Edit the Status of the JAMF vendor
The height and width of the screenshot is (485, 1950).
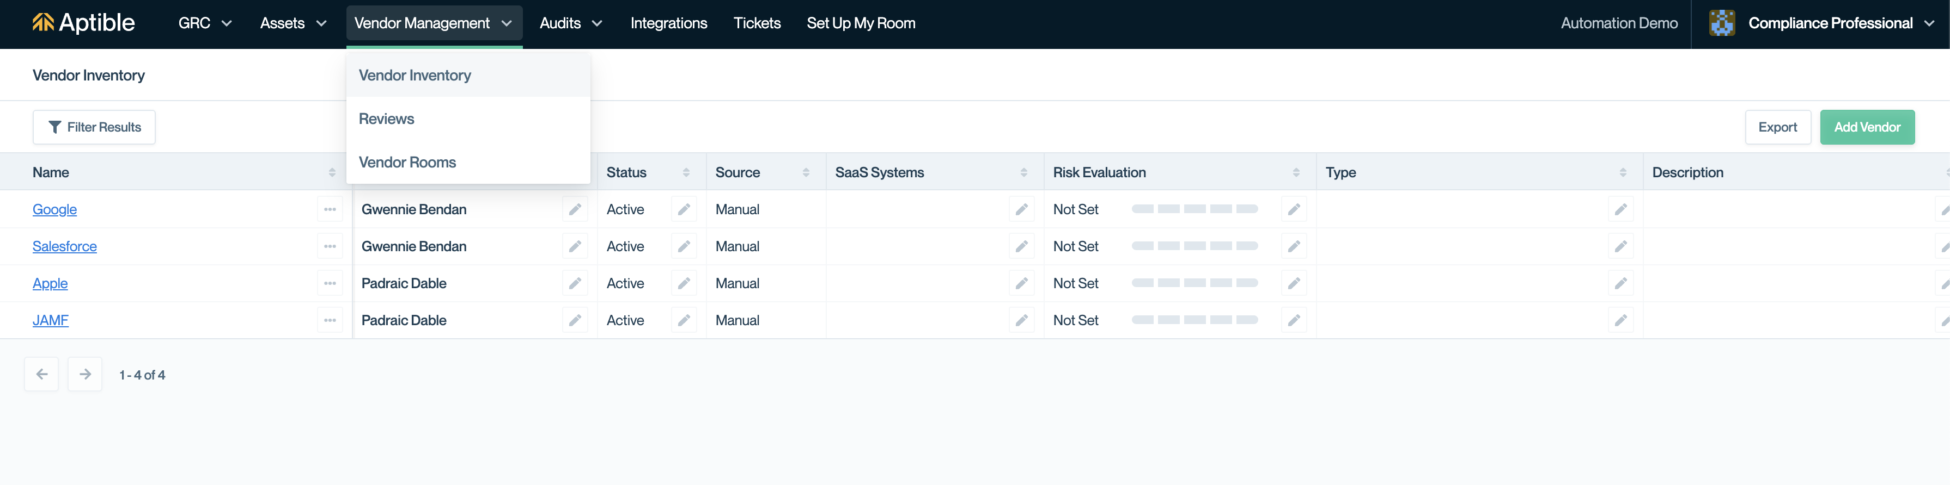tap(684, 320)
